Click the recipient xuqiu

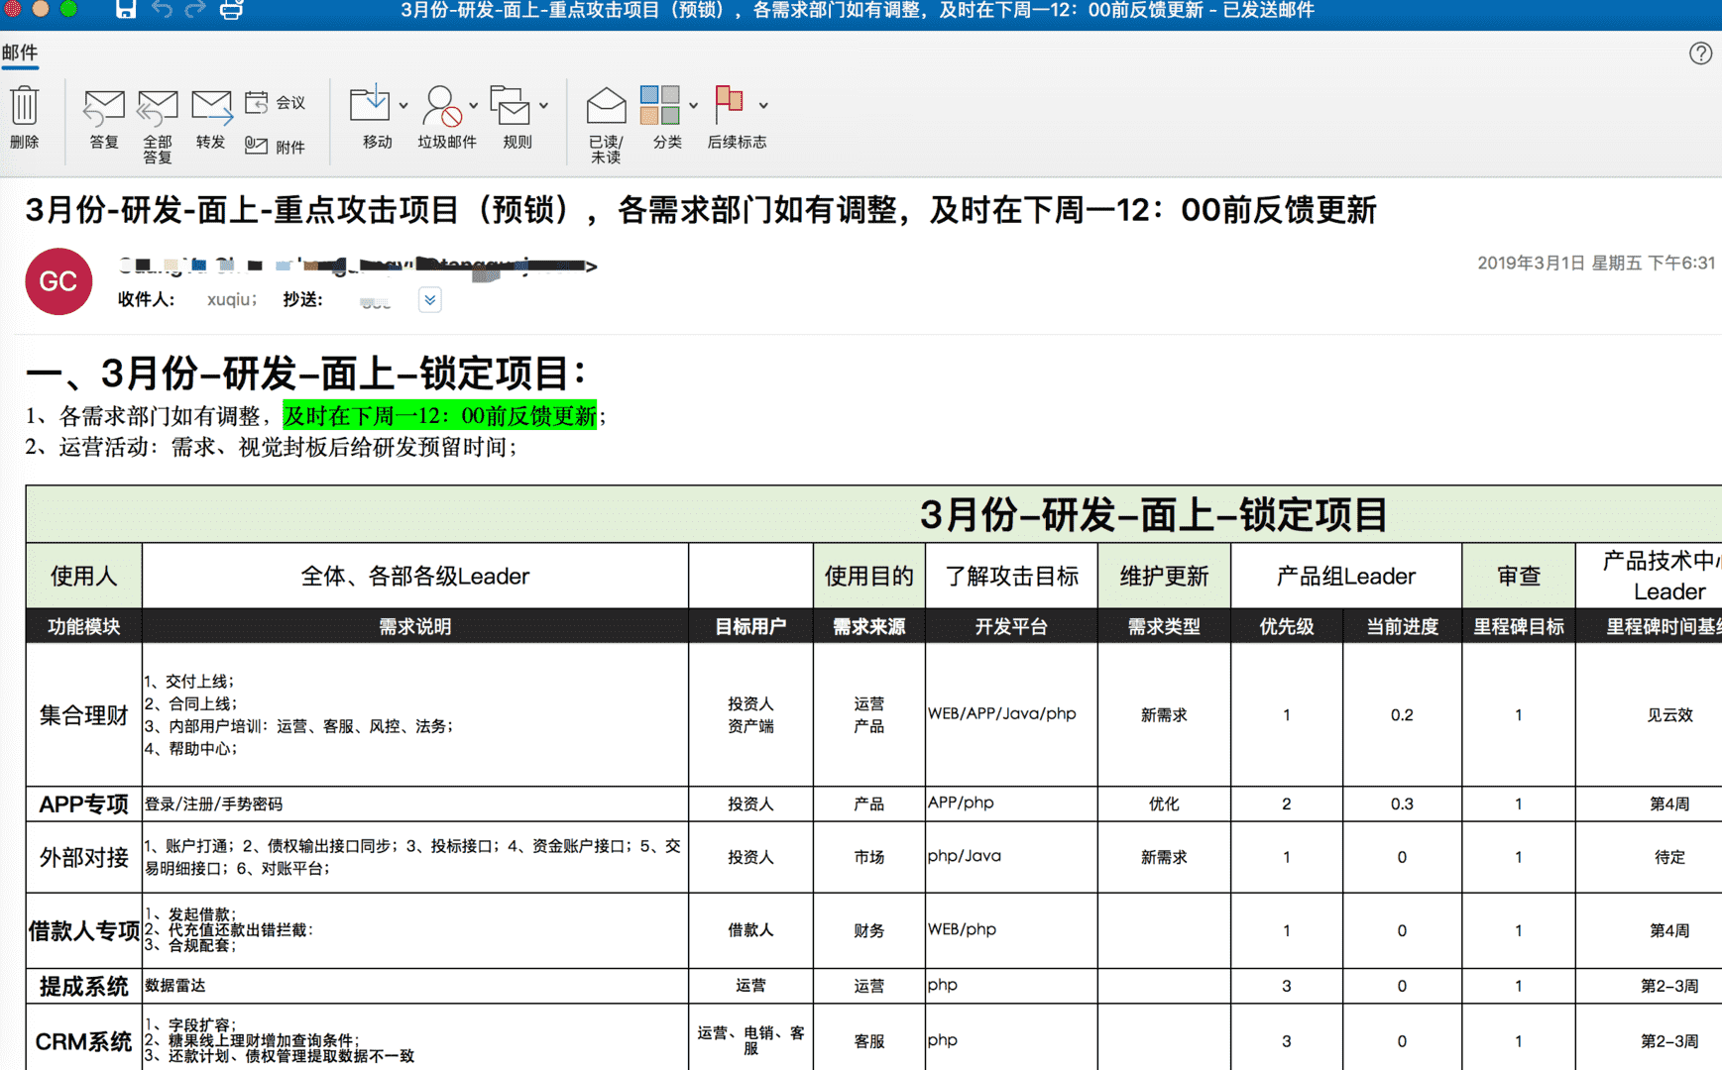tap(231, 299)
